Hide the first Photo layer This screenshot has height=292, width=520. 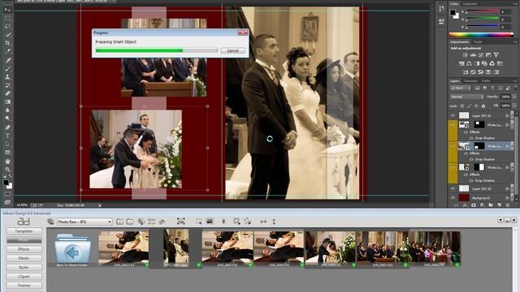pyautogui.click(x=453, y=125)
